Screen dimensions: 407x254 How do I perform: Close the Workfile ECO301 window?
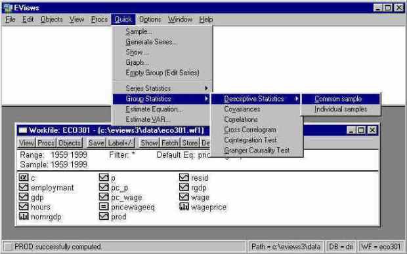pyautogui.click(x=372, y=130)
